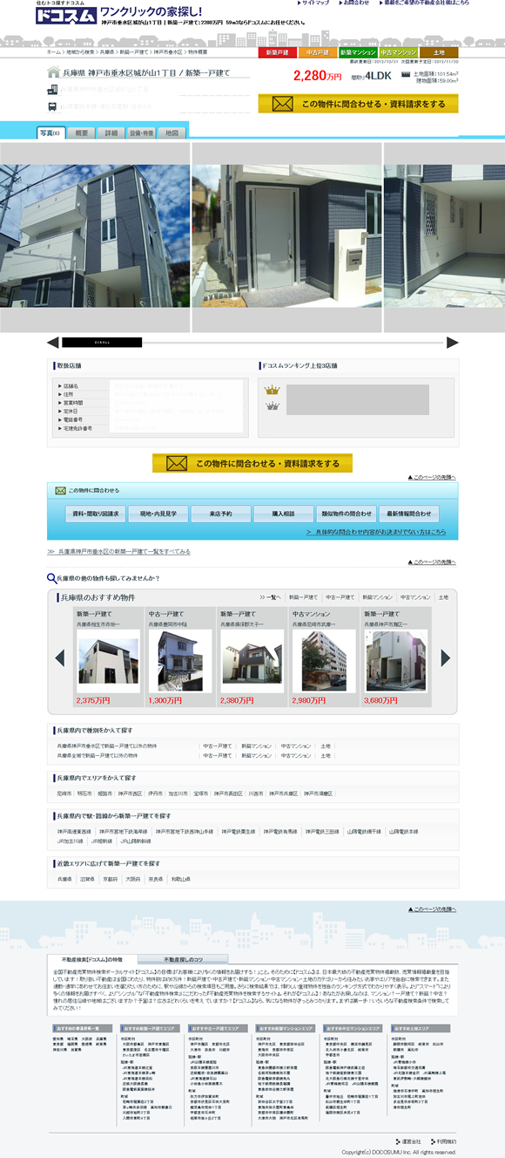Click the 資料・間取り図請求 button
The image size is (505, 1158).
[x=96, y=514]
